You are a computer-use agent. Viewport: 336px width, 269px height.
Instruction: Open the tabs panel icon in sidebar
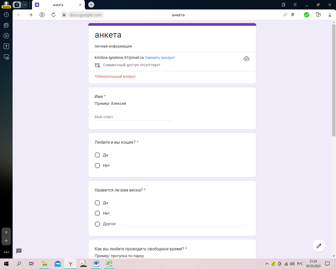click(x=6, y=25)
